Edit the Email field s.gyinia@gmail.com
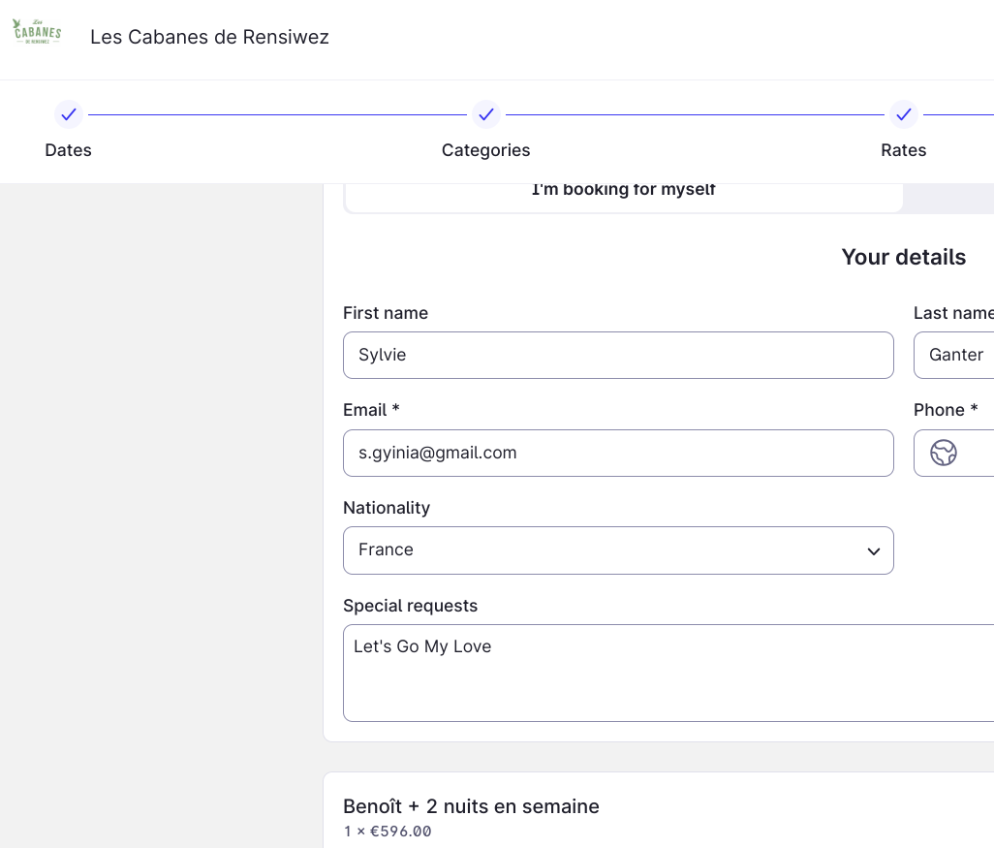This screenshot has width=994, height=848. tap(617, 453)
